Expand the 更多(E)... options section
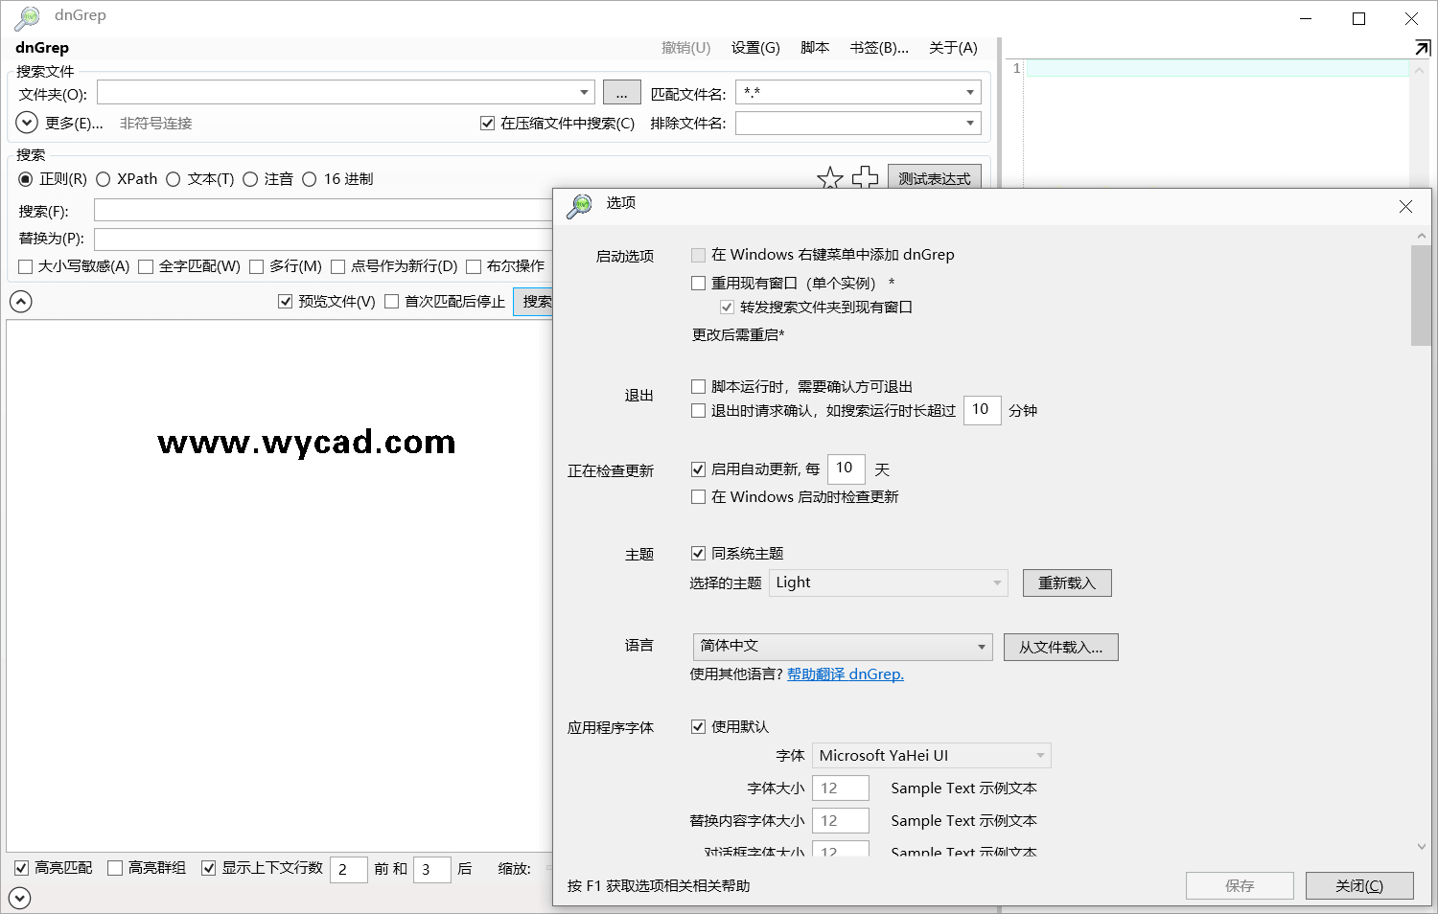Viewport: 1438px width, 914px height. coord(26,123)
